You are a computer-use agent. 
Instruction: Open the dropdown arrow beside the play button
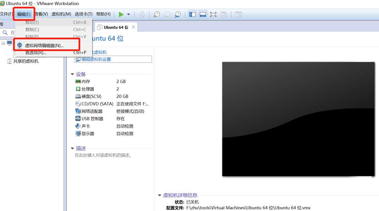coord(129,14)
